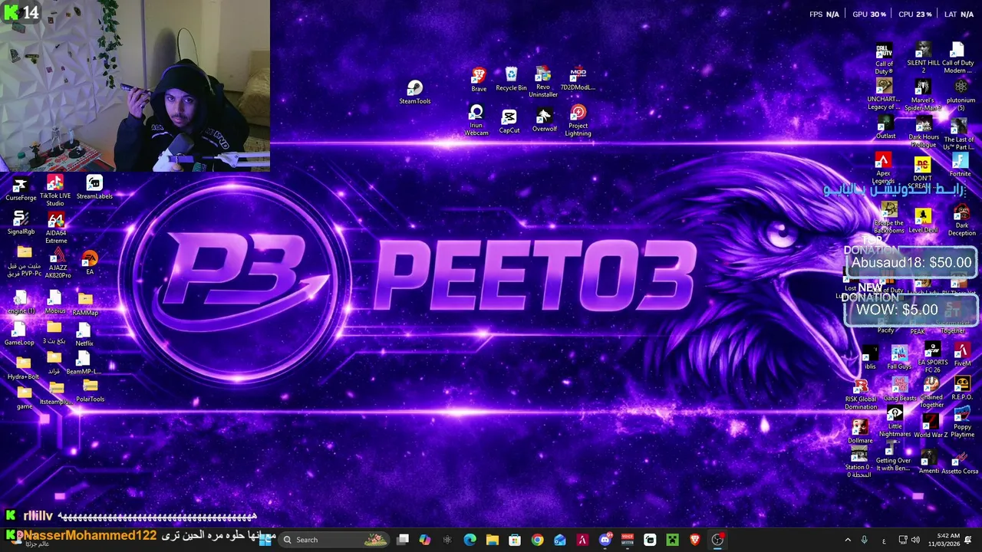Select the Outlast shortcut

[885, 127]
